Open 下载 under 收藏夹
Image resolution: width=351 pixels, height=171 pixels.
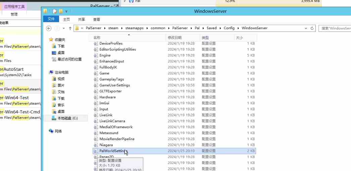pos(61,46)
